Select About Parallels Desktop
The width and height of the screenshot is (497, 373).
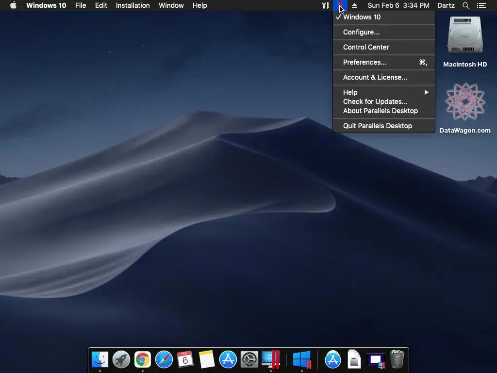click(384, 111)
